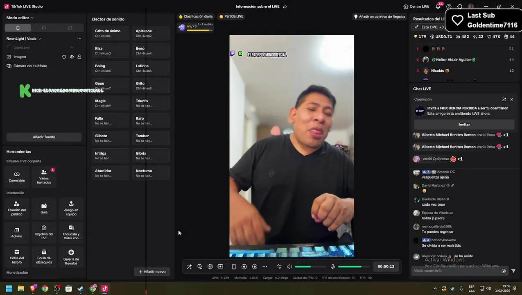Open Varios invitados tool
522x295 pixels.
44,177
